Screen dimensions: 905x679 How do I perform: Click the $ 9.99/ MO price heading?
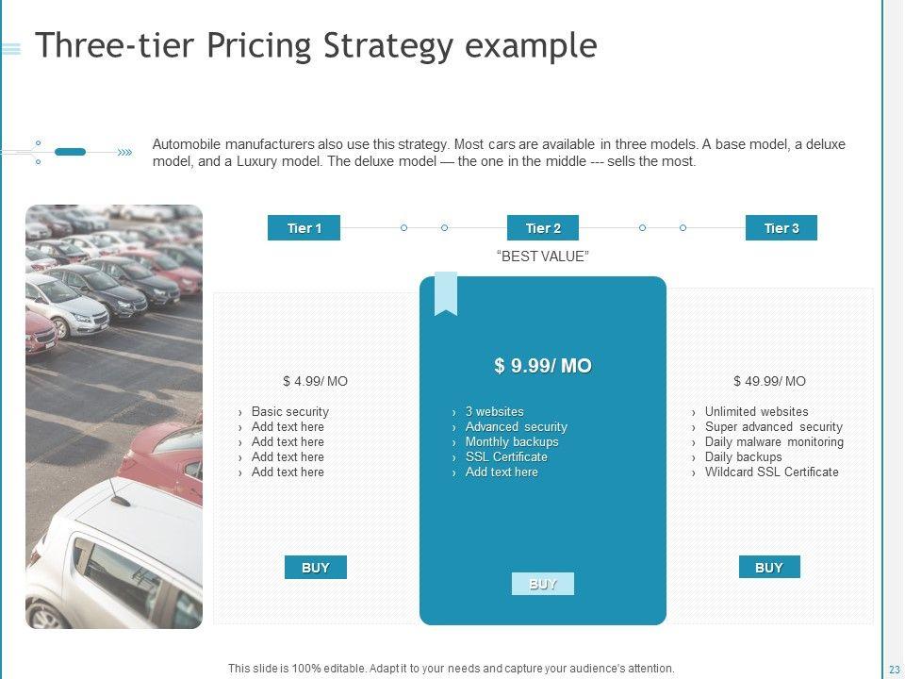543,366
